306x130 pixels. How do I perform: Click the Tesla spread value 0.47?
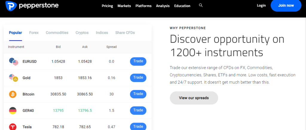click(x=111, y=127)
